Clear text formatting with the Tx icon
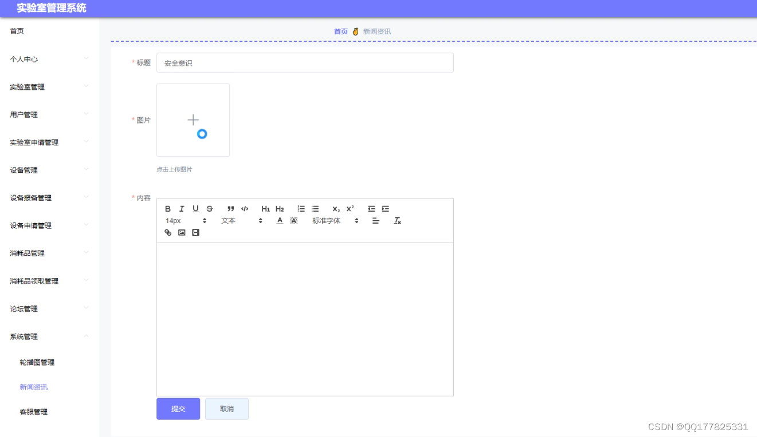Image resolution: width=757 pixels, height=437 pixels. point(398,221)
